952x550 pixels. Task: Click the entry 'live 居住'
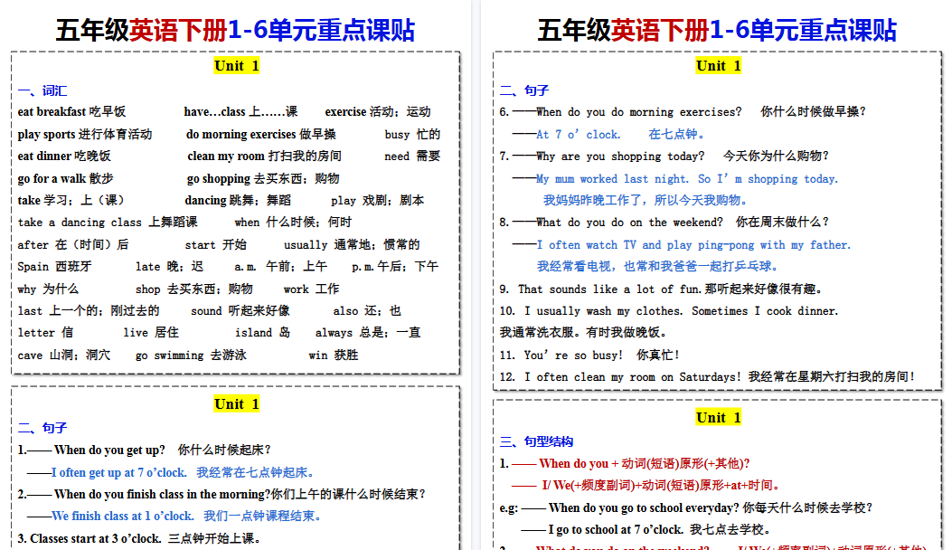pos(151,333)
